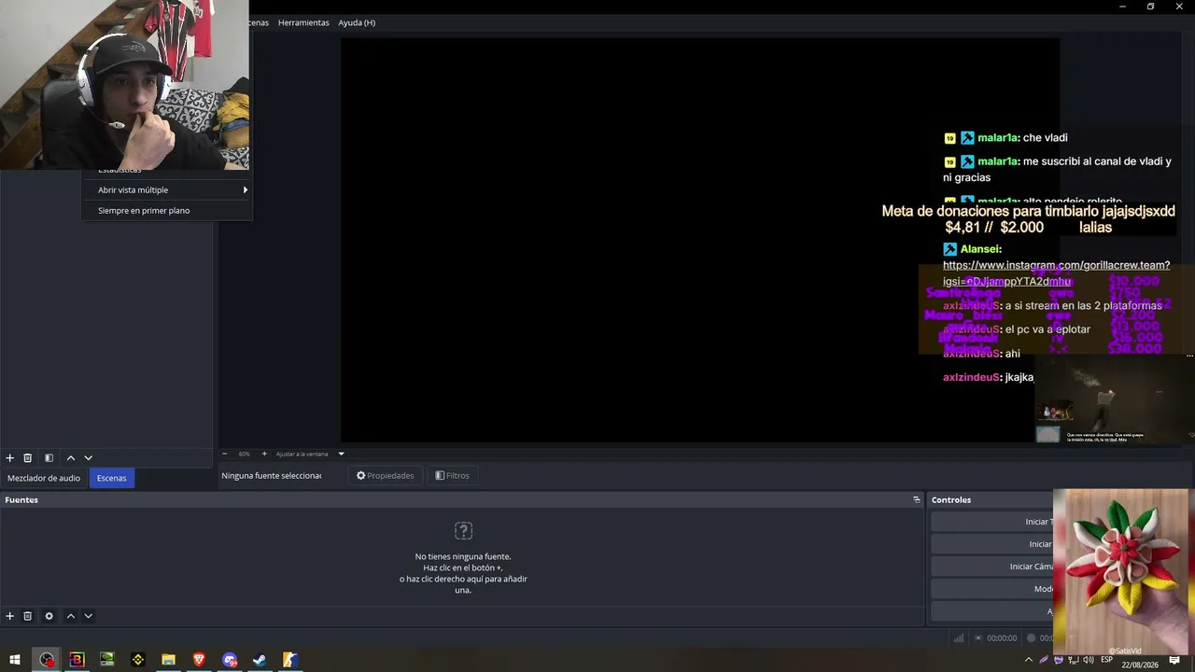Click Ajustar a la ventana label
The image size is (1195, 672).
point(302,454)
